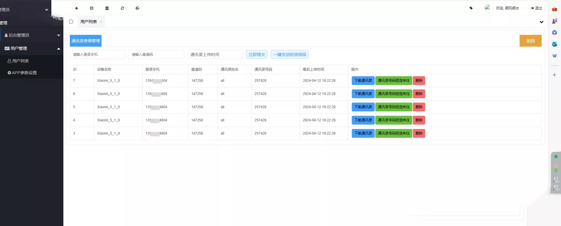The width and height of the screenshot is (561, 226).
Task: Go to the home icon tab
Action: pos(71,21)
